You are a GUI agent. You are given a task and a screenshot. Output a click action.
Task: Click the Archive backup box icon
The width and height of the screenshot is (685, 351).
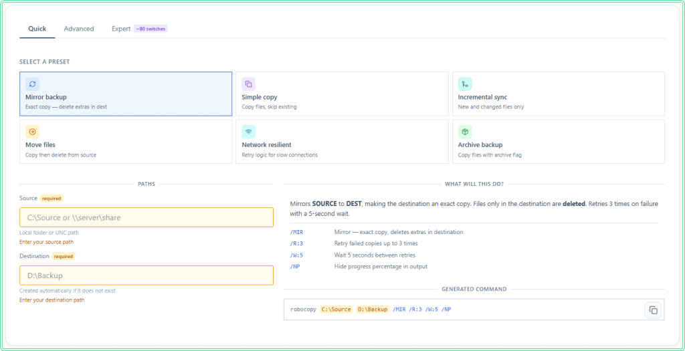(465, 132)
